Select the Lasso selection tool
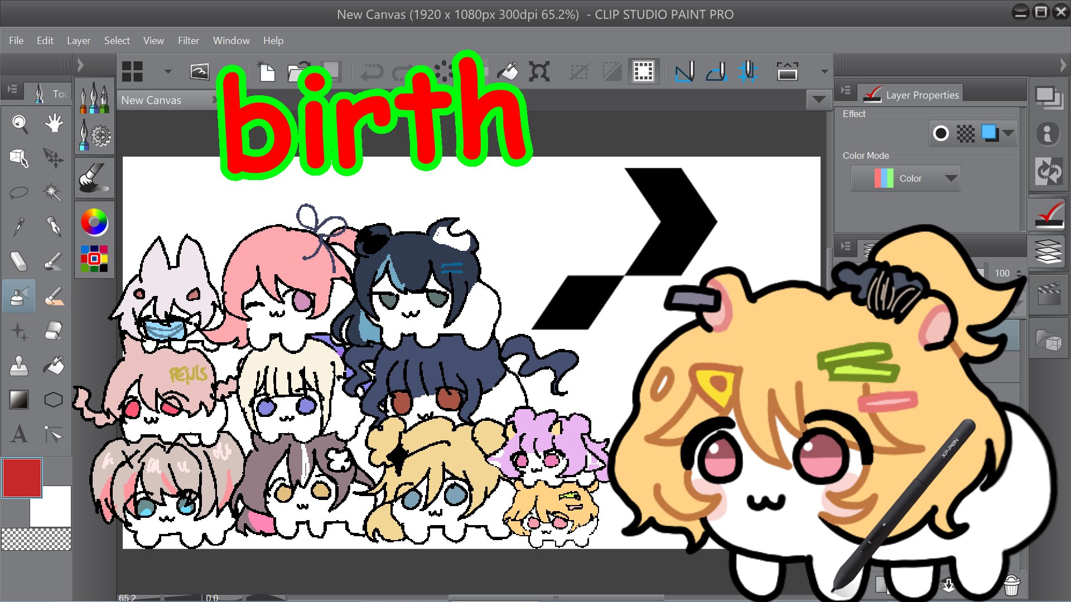 pyautogui.click(x=19, y=193)
